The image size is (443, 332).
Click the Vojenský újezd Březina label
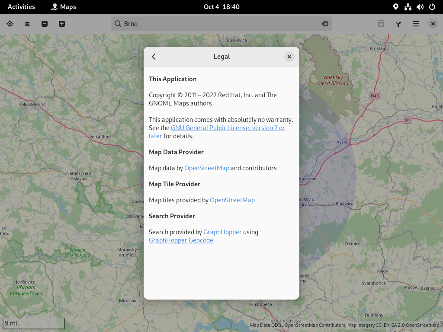pos(333,80)
